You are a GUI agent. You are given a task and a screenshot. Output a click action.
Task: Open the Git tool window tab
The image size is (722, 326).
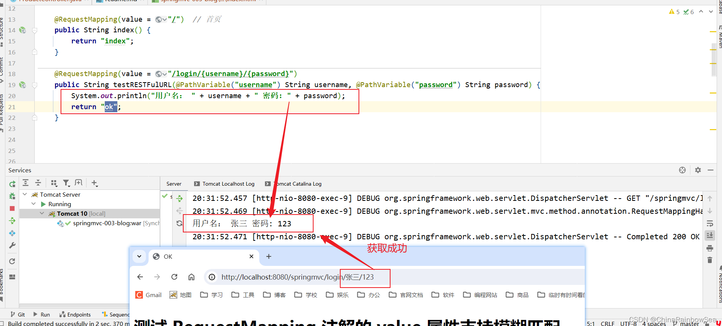point(18,315)
